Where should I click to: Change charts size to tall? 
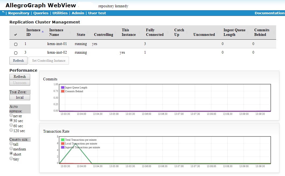(11, 144)
